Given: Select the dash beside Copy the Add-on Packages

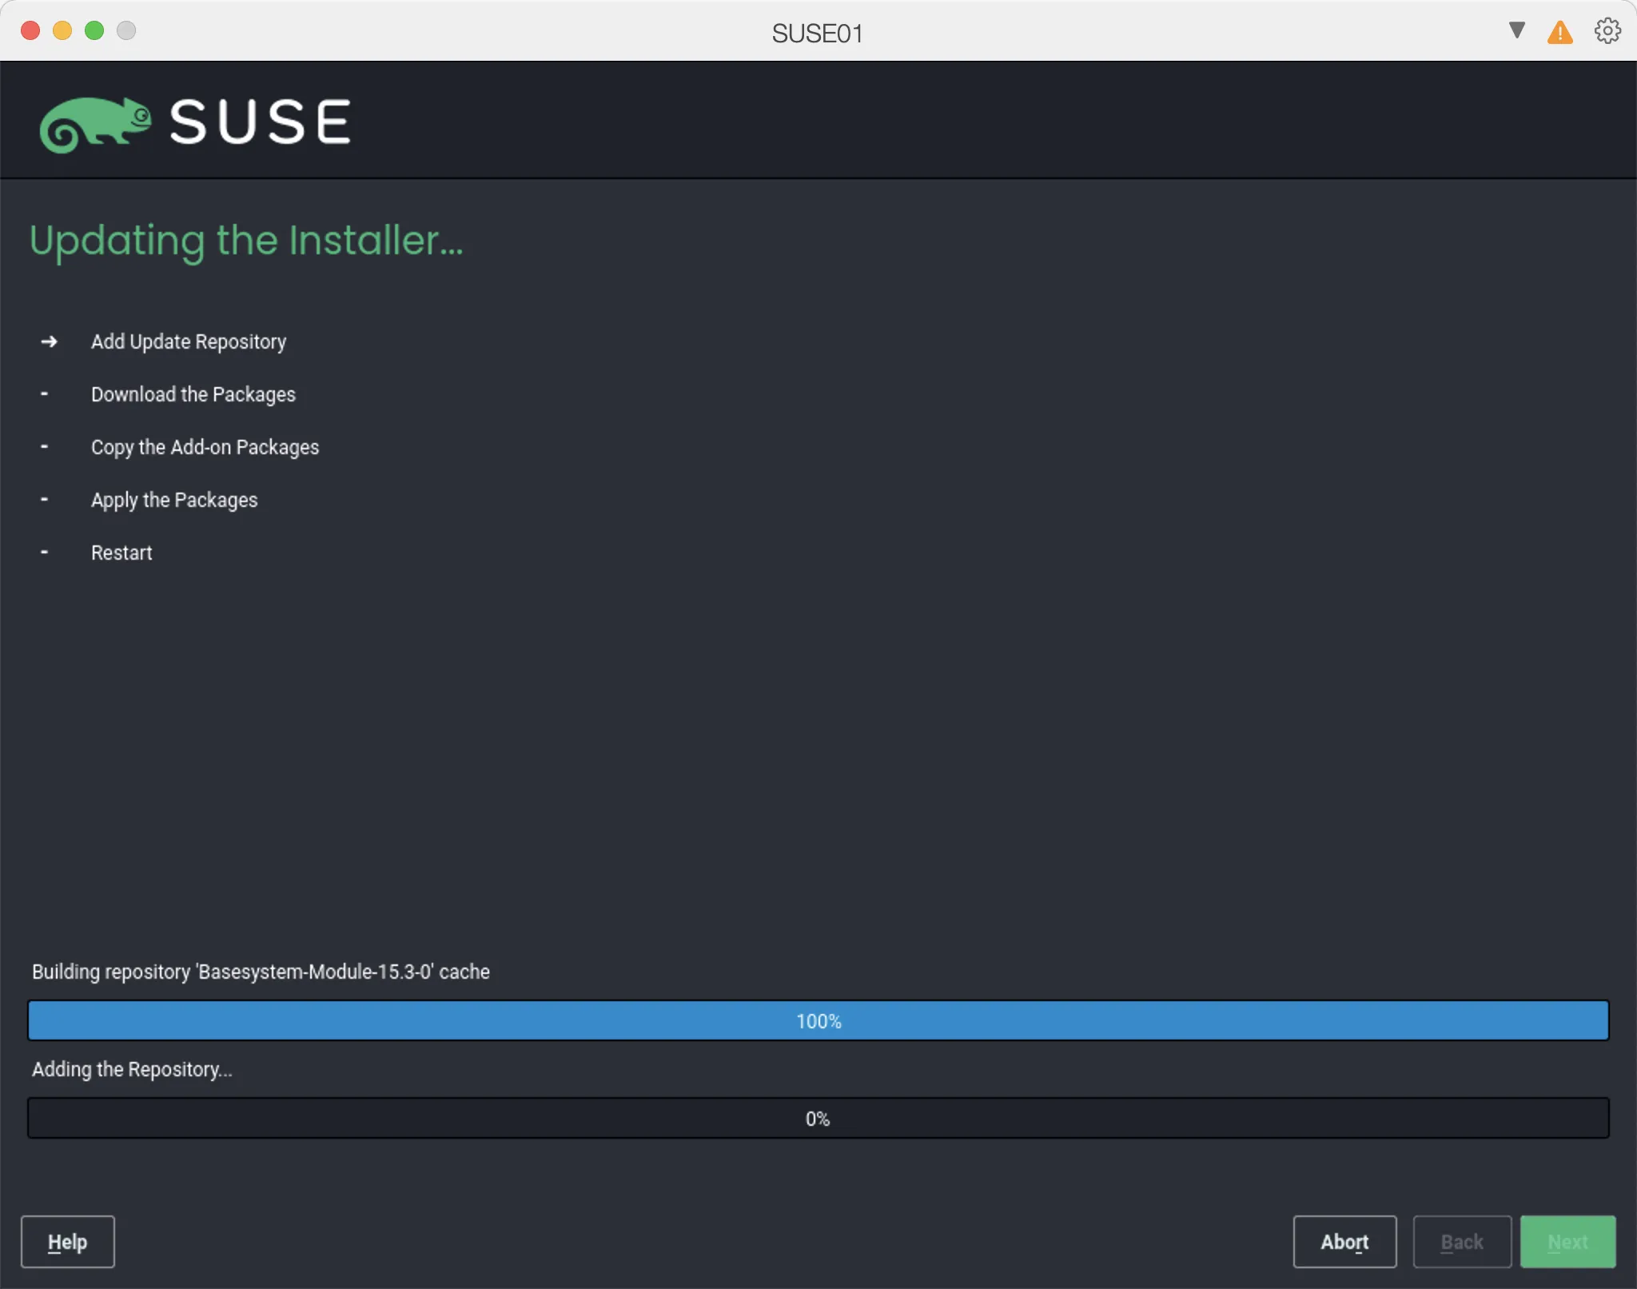Looking at the screenshot, I should pos(46,445).
